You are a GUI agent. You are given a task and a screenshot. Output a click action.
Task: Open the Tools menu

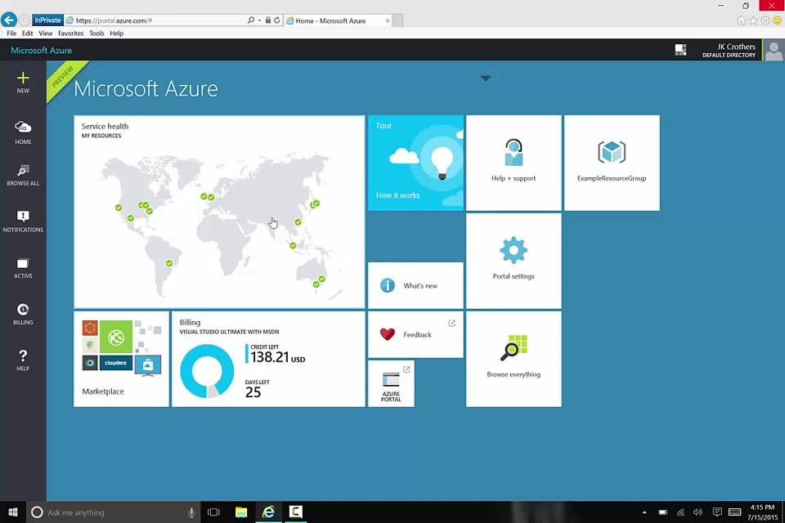tap(96, 34)
